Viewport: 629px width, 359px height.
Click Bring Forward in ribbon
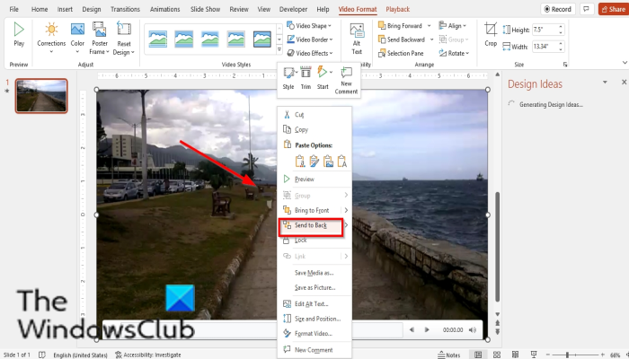pyautogui.click(x=401, y=26)
